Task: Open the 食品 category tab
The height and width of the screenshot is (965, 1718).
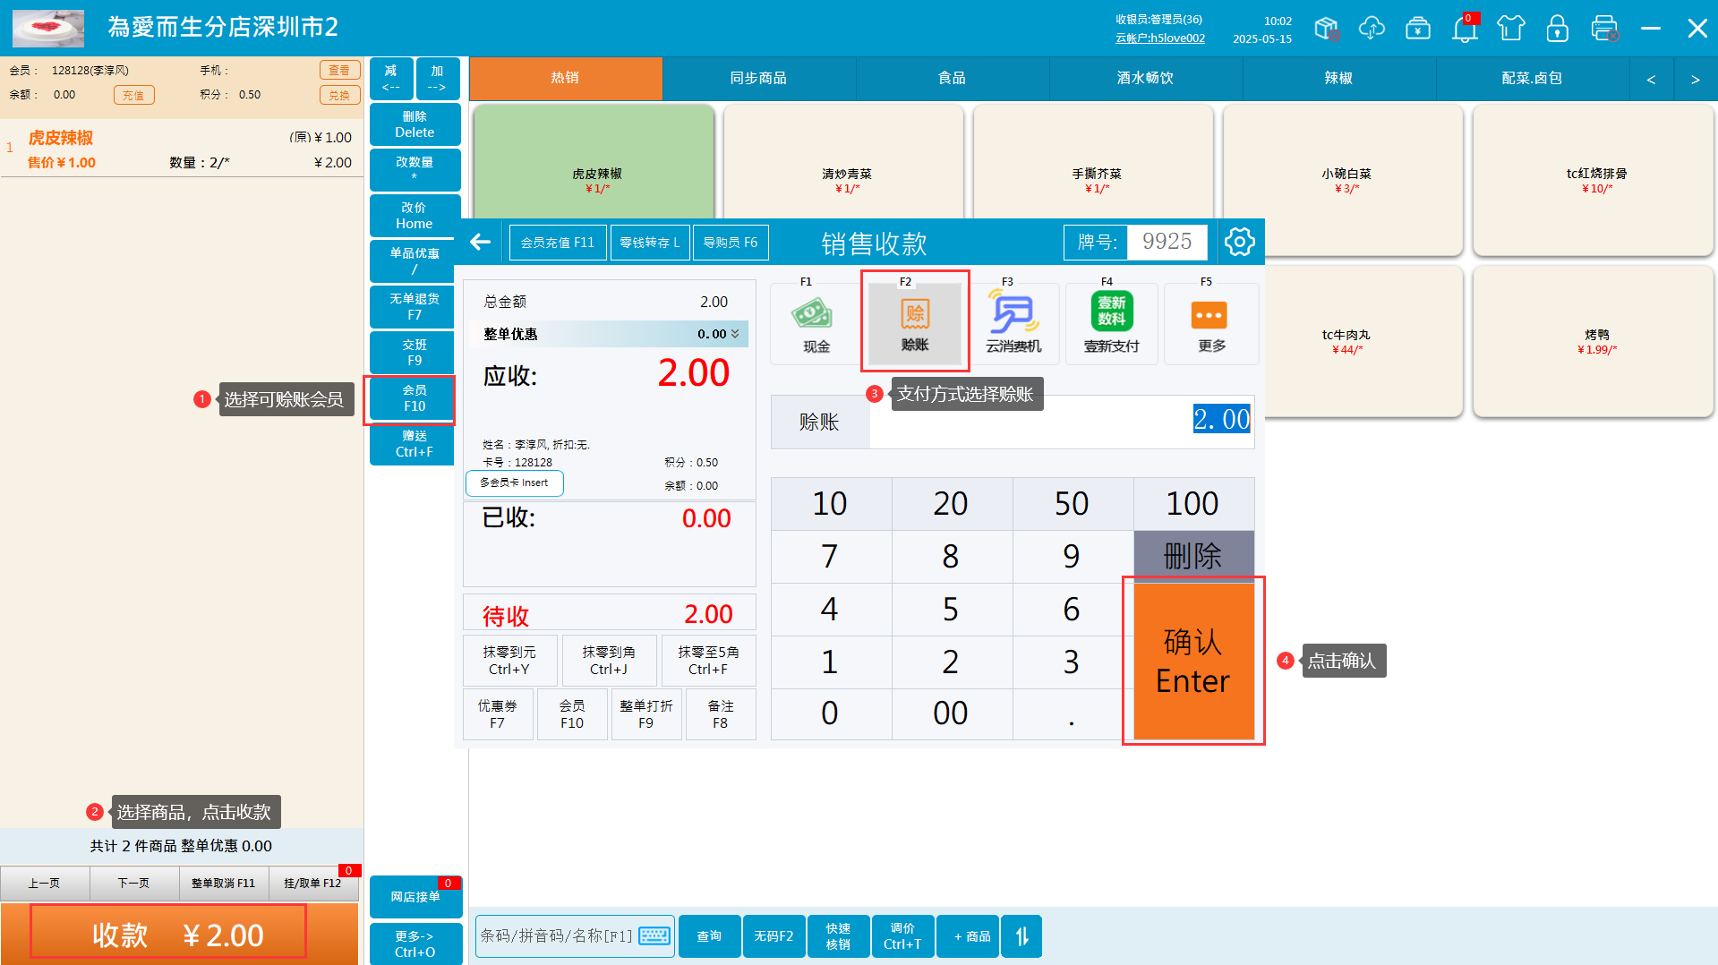Action: [x=952, y=79]
